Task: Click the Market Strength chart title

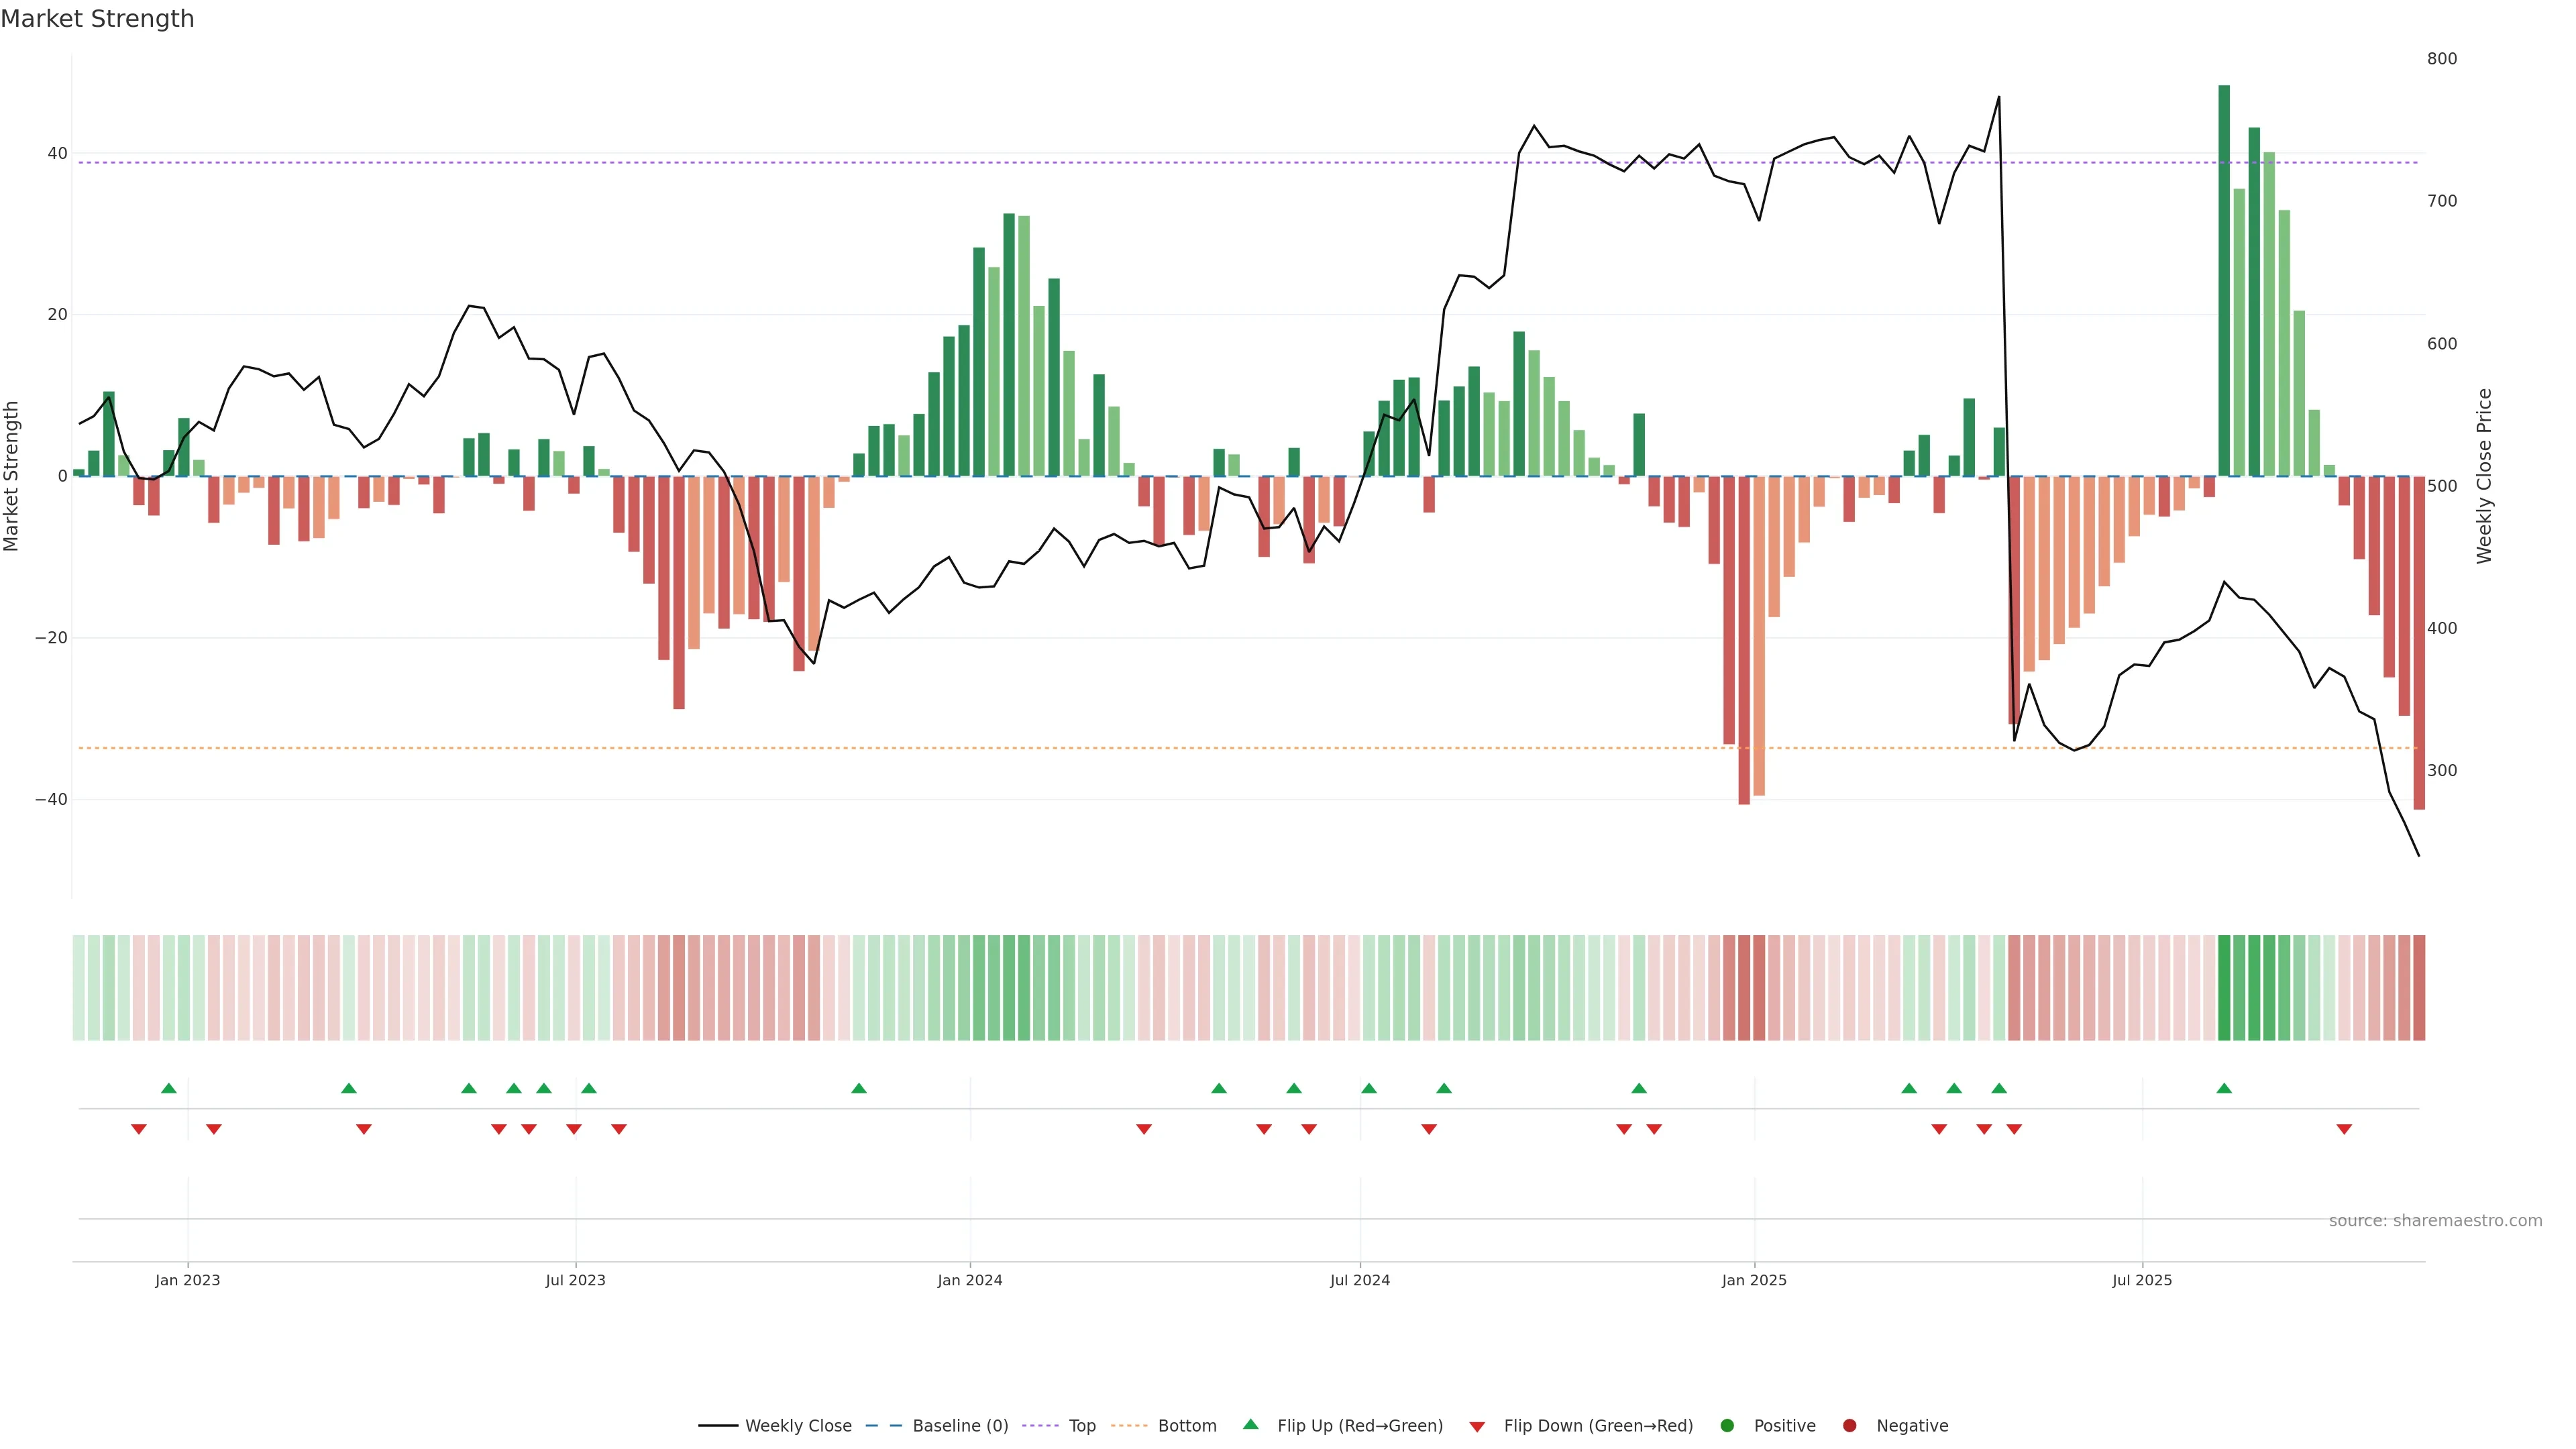Action: pyautogui.click(x=97, y=19)
